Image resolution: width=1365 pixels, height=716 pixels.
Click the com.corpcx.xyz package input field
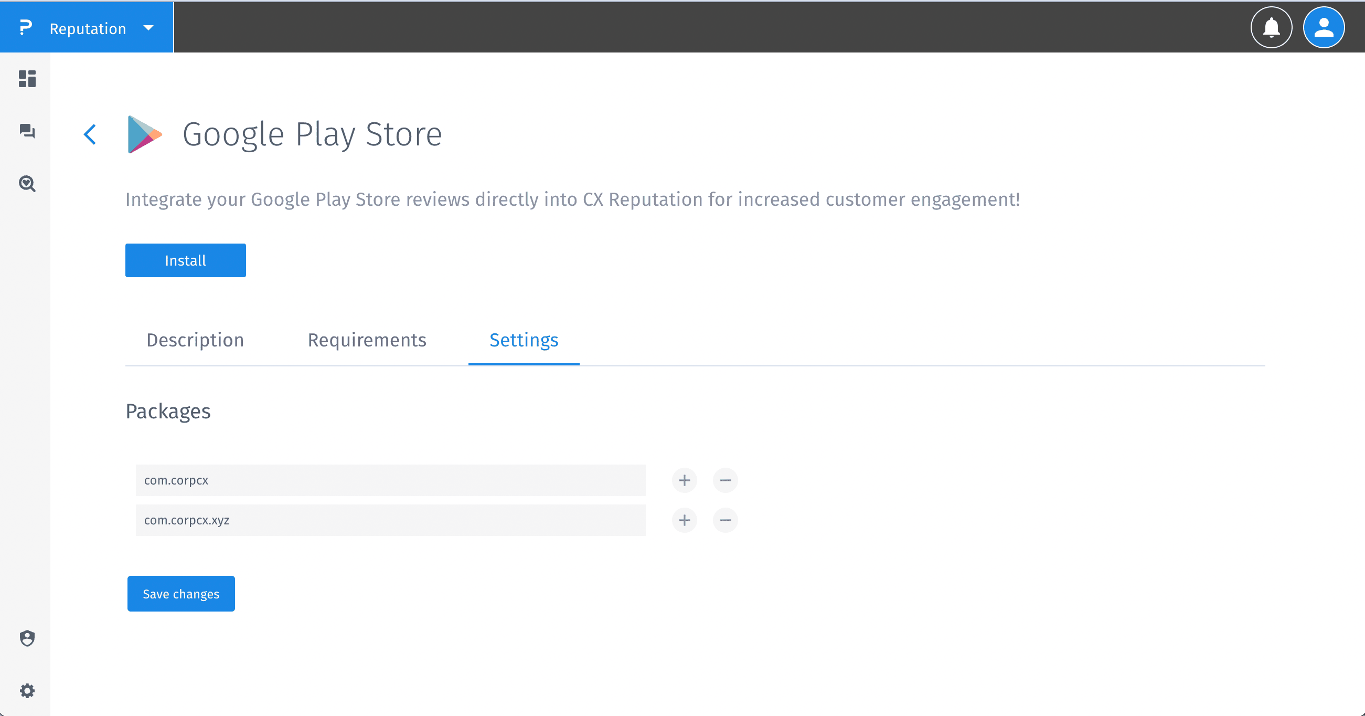point(390,520)
